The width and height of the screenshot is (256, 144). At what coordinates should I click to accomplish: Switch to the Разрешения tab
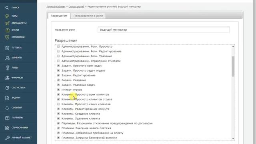pyautogui.click(x=59, y=16)
